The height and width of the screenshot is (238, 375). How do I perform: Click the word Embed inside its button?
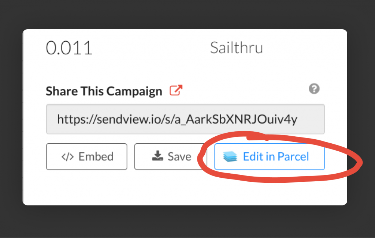click(96, 156)
